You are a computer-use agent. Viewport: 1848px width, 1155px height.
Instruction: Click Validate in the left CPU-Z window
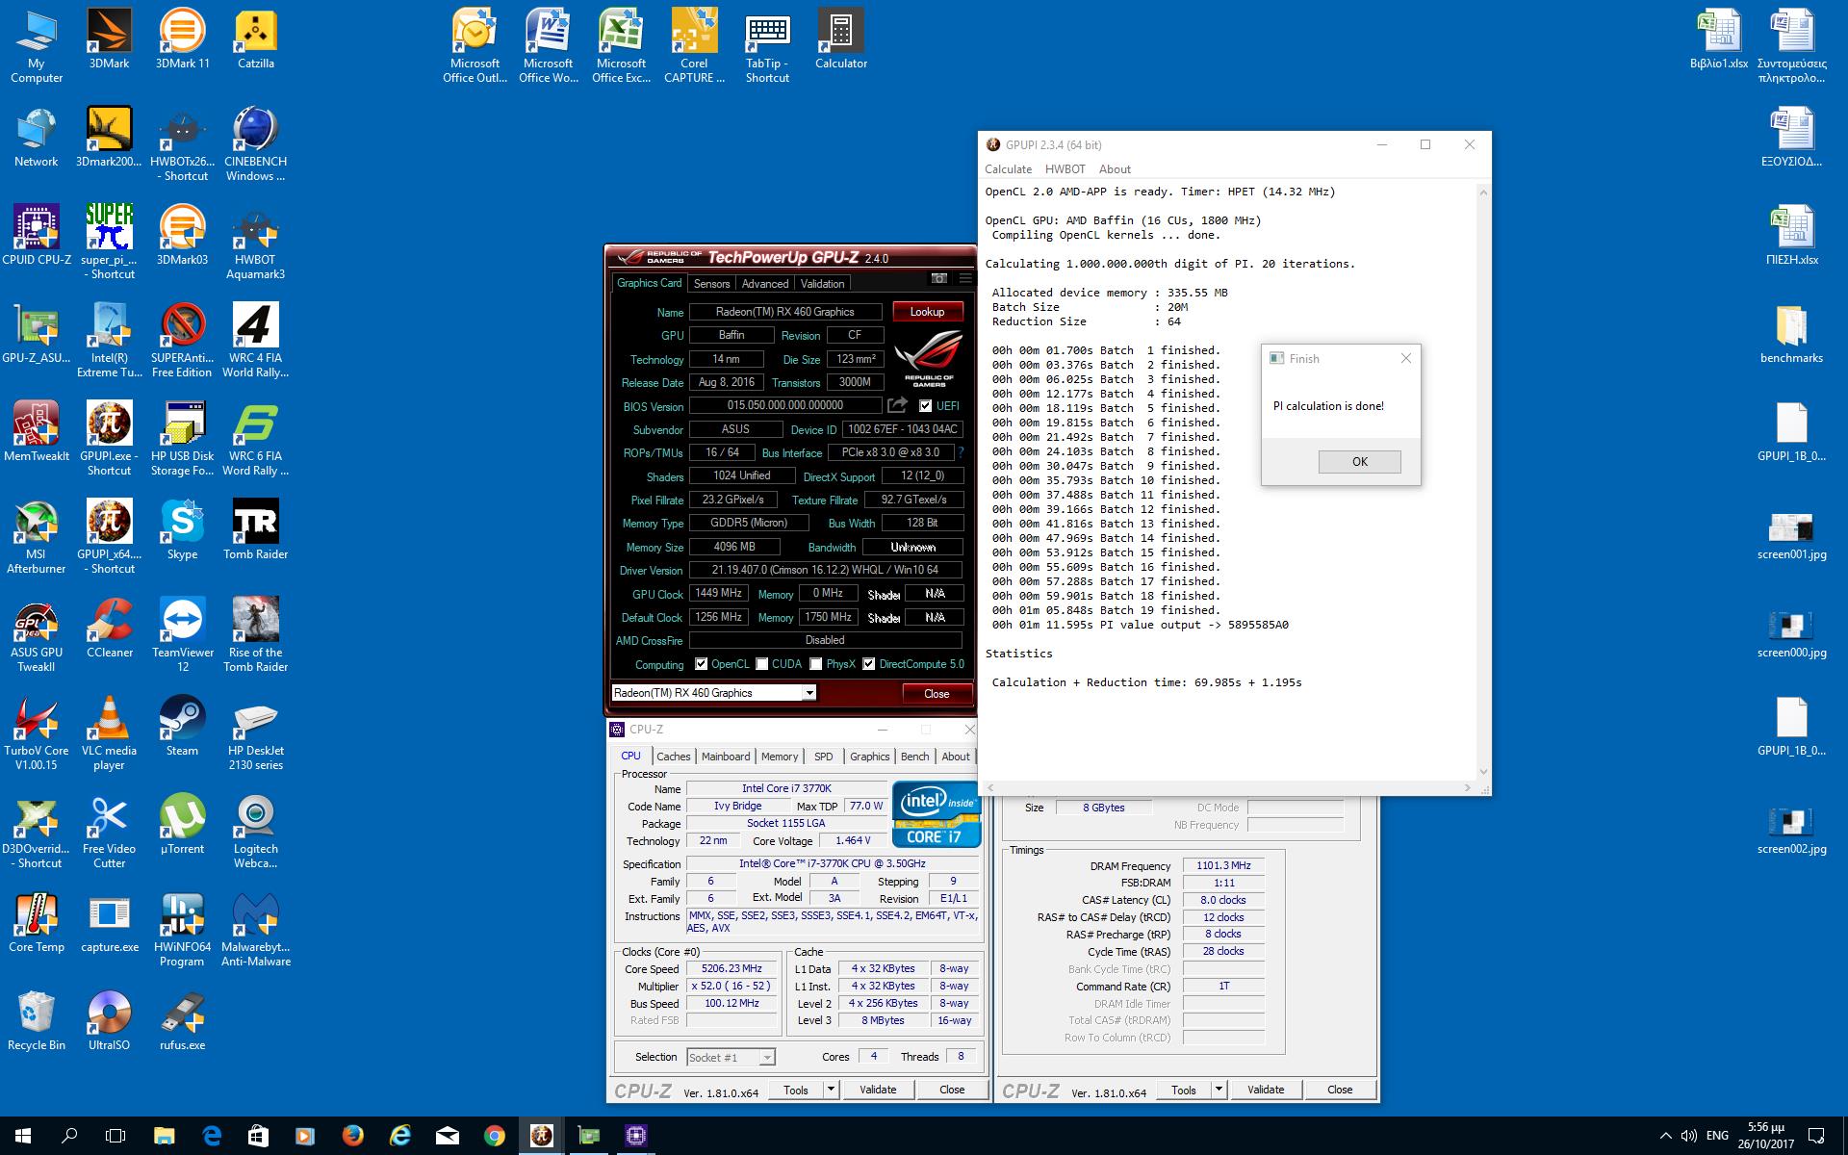tap(878, 1090)
